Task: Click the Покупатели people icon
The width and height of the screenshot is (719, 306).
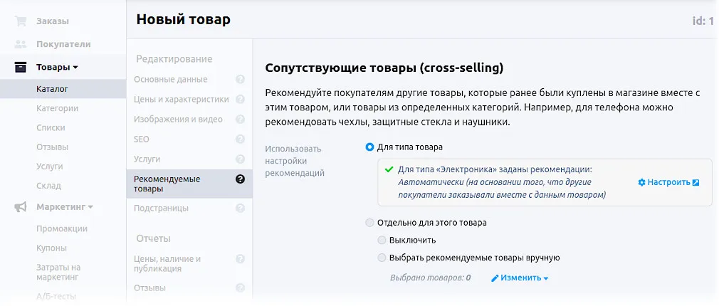Action: (x=21, y=44)
